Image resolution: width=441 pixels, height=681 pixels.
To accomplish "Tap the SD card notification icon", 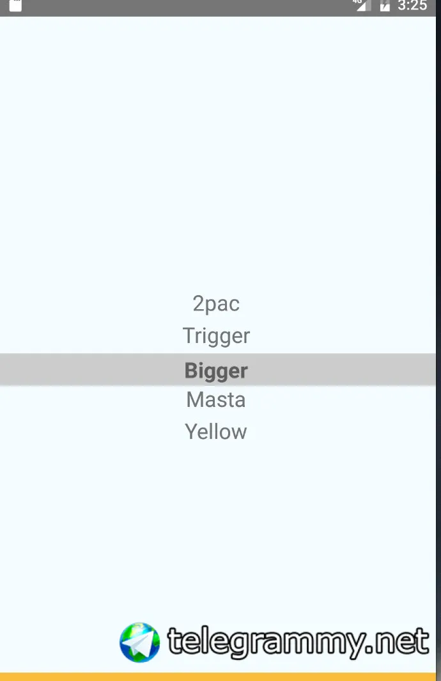I will [15, 6].
